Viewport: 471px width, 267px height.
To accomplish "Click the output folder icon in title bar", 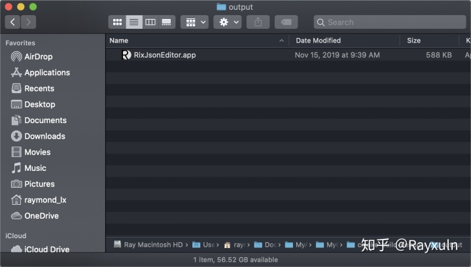I will coord(221,7).
